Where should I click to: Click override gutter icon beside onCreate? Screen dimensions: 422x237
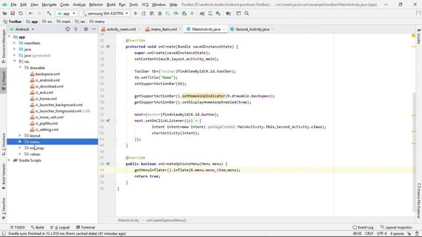tap(108, 47)
